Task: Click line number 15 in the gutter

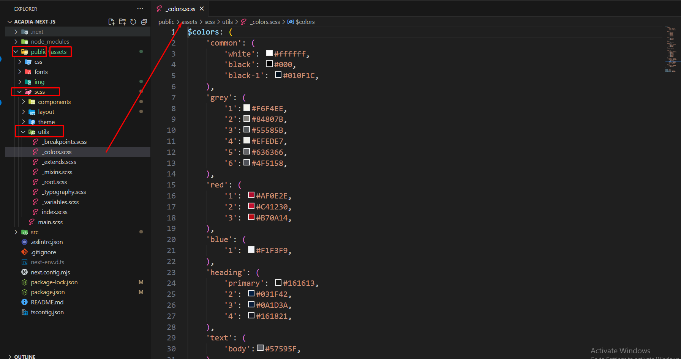Action: 171,185
